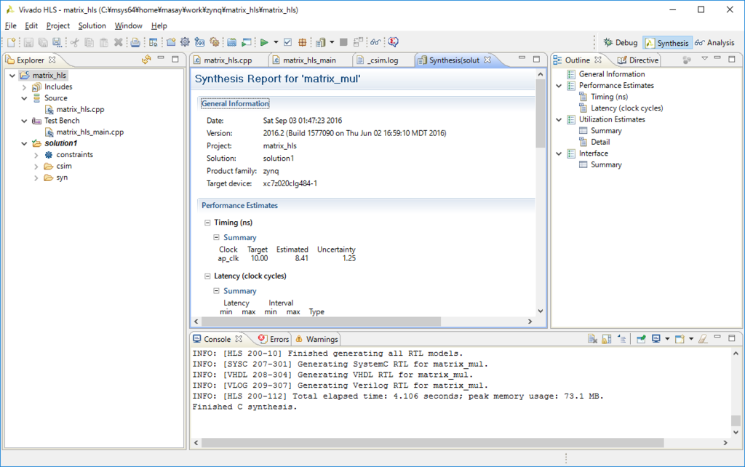The width and height of the screenshot is (745, 467).
Task: Click the Open Console icon
Action: (680, 339)
